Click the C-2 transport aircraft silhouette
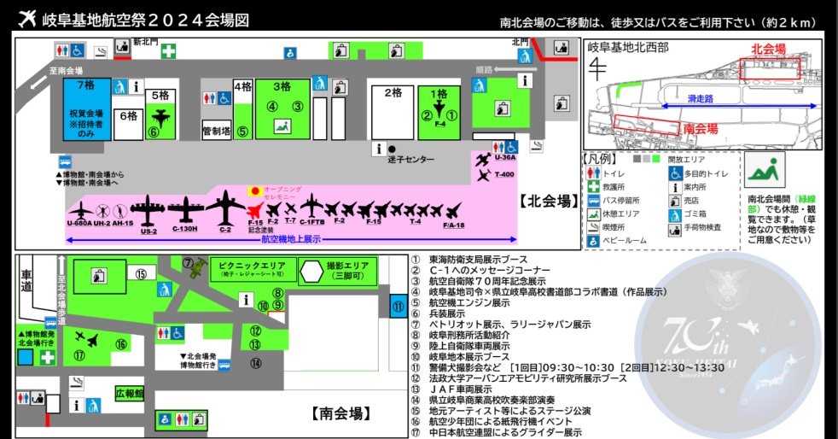The height and width of the screenshot is (439, 838). [x=225, y=208]
